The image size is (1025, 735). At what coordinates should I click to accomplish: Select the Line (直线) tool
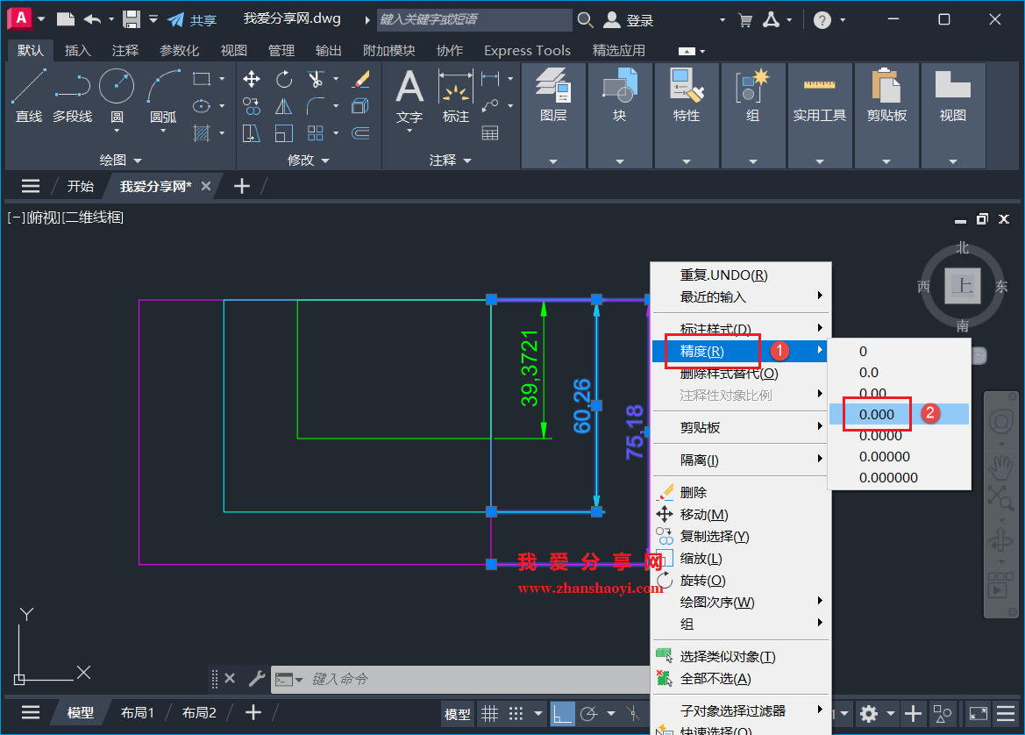click(29, 96)
